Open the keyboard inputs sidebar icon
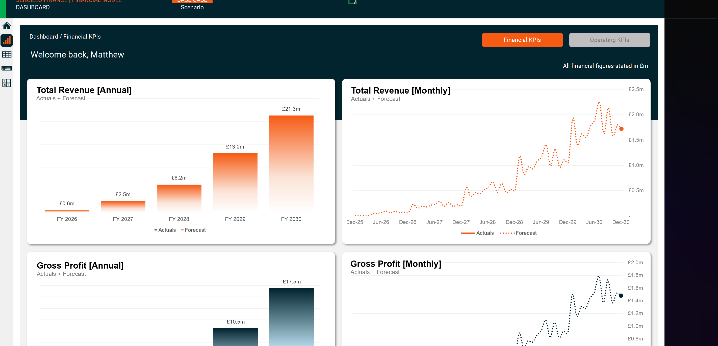Screen dimensions: 718x346 [x=7, y=68]
